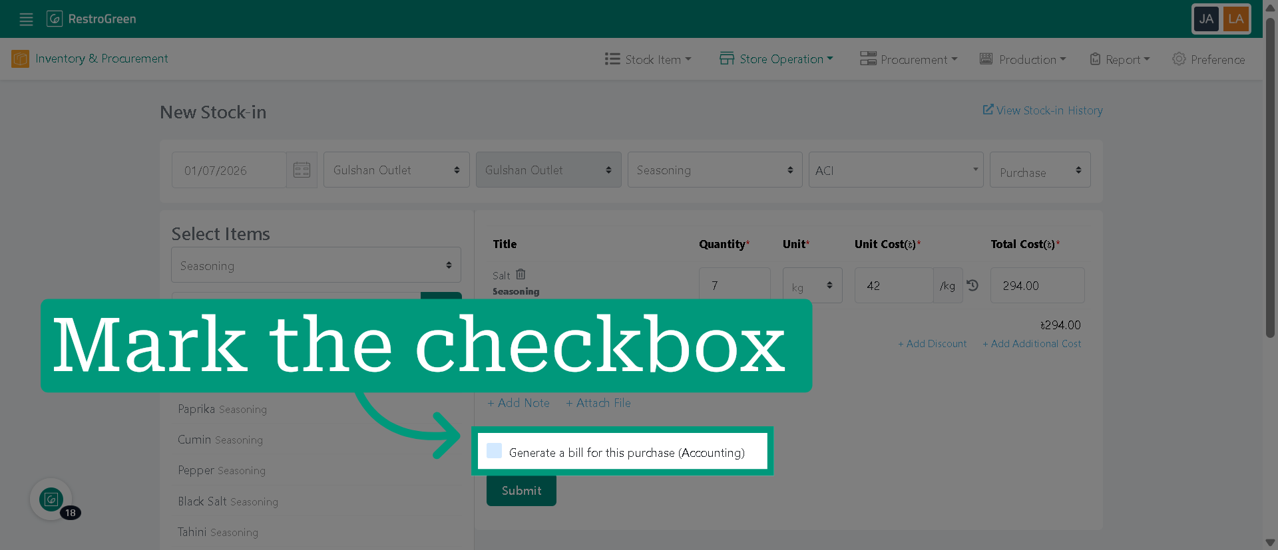Click the Inventory & Procurement title

click(x=101, y=59)
